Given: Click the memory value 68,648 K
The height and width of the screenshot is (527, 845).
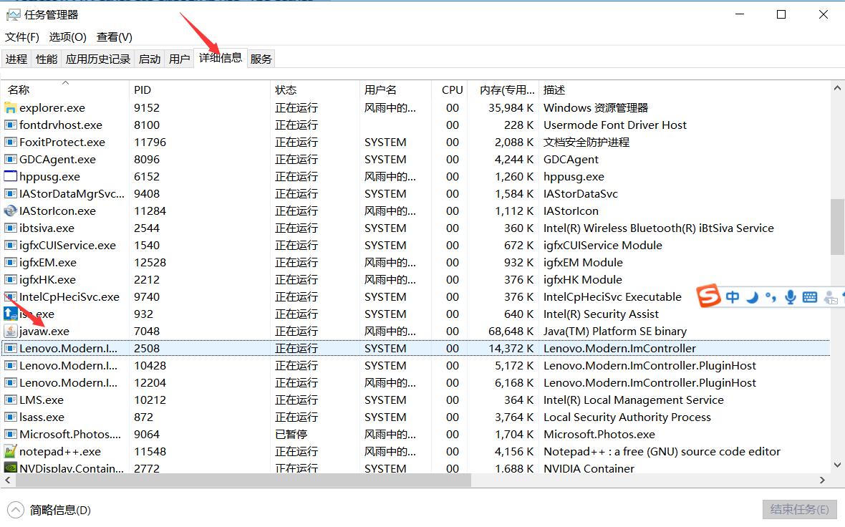Looking at the screenshot, I should (511, 332).
